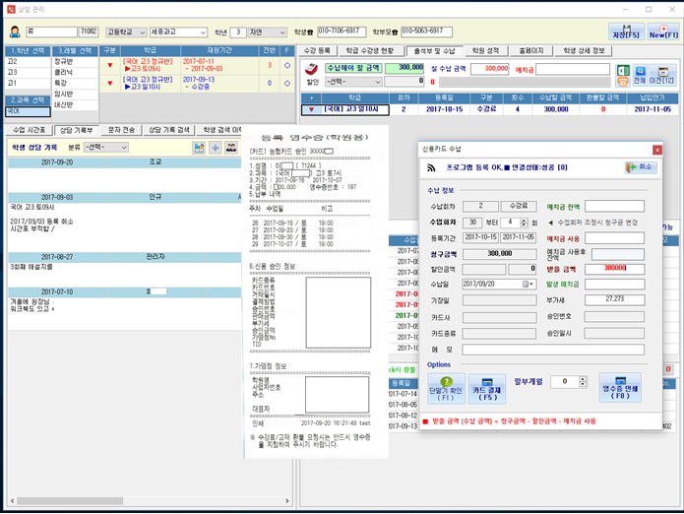Open the 할인 discount 선택 dropdown
684x514 pixels.
tap(377, 82)
